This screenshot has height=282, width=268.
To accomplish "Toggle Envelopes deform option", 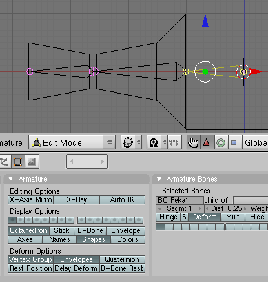I will pos(76,259).
